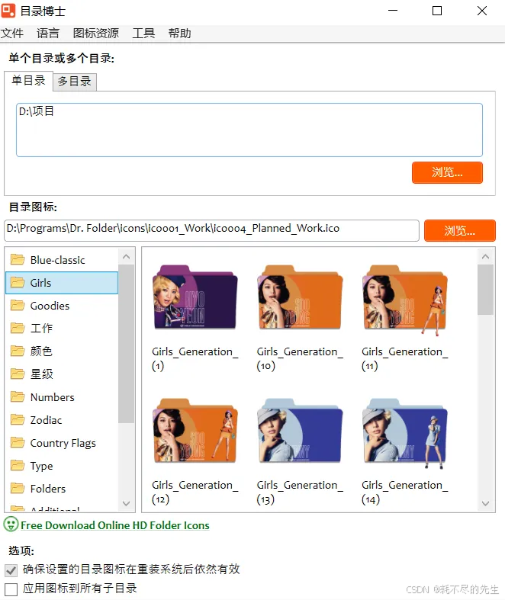Select the Girls_Generation_(10) folder icon
The image size is (505, 600).
300,297
